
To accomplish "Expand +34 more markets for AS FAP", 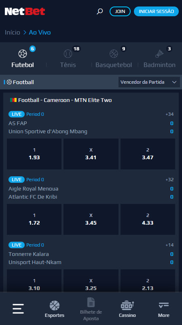I will (x=169, y=114).
